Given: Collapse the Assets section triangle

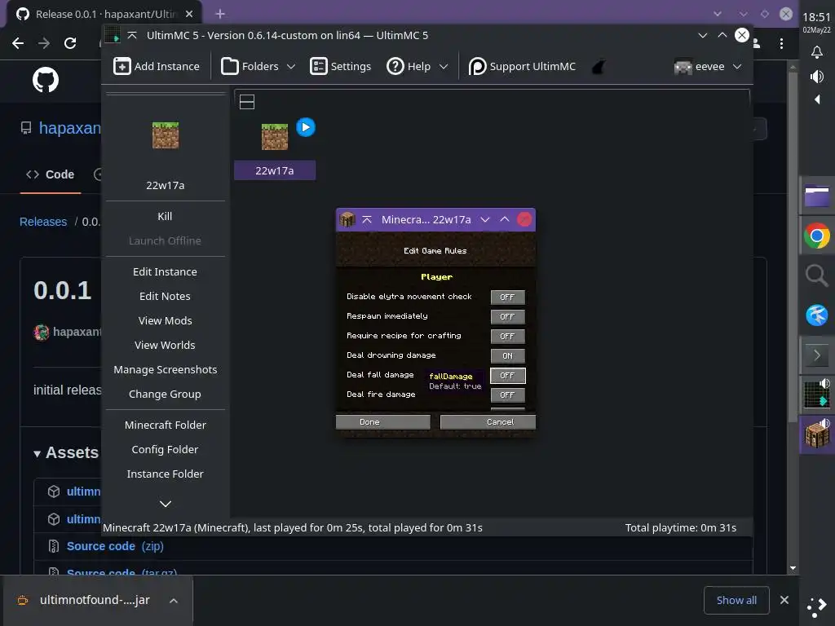Looking at the screenshot, I should pyautogui.click(x=37, y=453).
